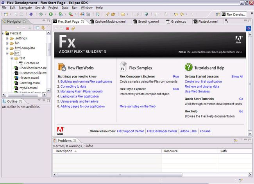Run the Flex Style Explorer
254x184 pixels.
point(176,89)
